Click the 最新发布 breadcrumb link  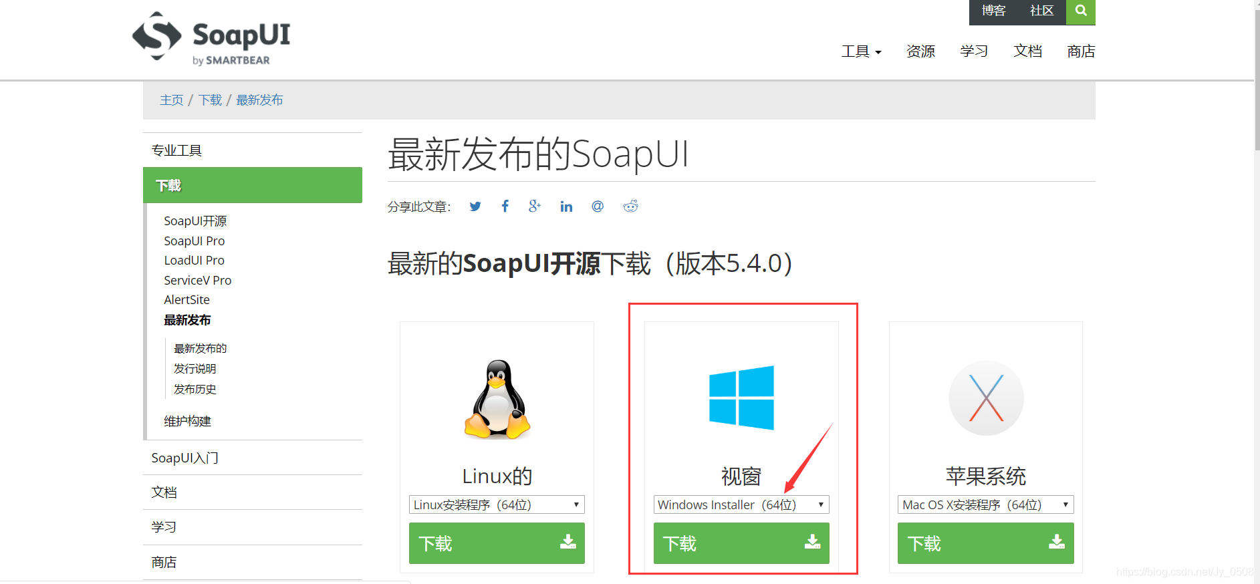(259, 100)
